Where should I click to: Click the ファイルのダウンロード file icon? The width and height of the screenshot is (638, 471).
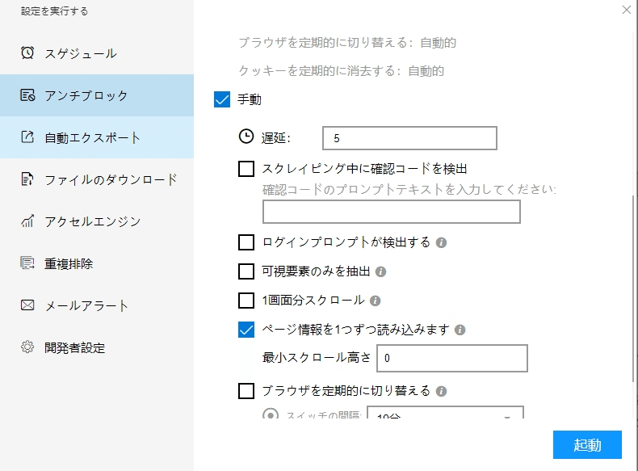(x=27, y=179)
